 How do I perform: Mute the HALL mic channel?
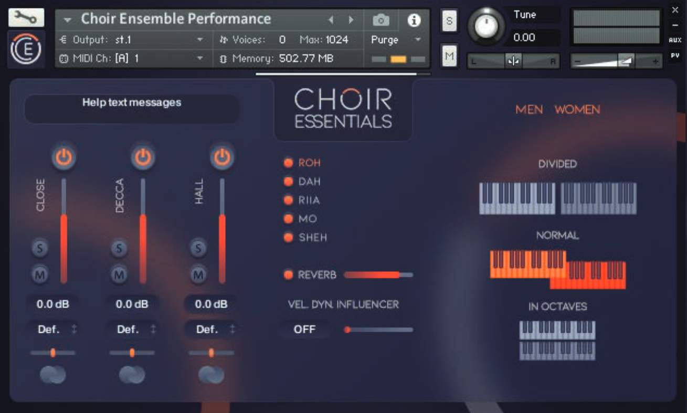pyautogui.click(x=198, y=274)
